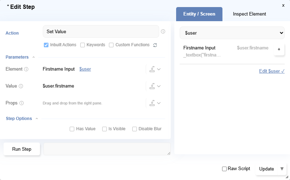Open the Update button dropdown arrow
This screenshot has height=180, width=290.
click(282, 169)
